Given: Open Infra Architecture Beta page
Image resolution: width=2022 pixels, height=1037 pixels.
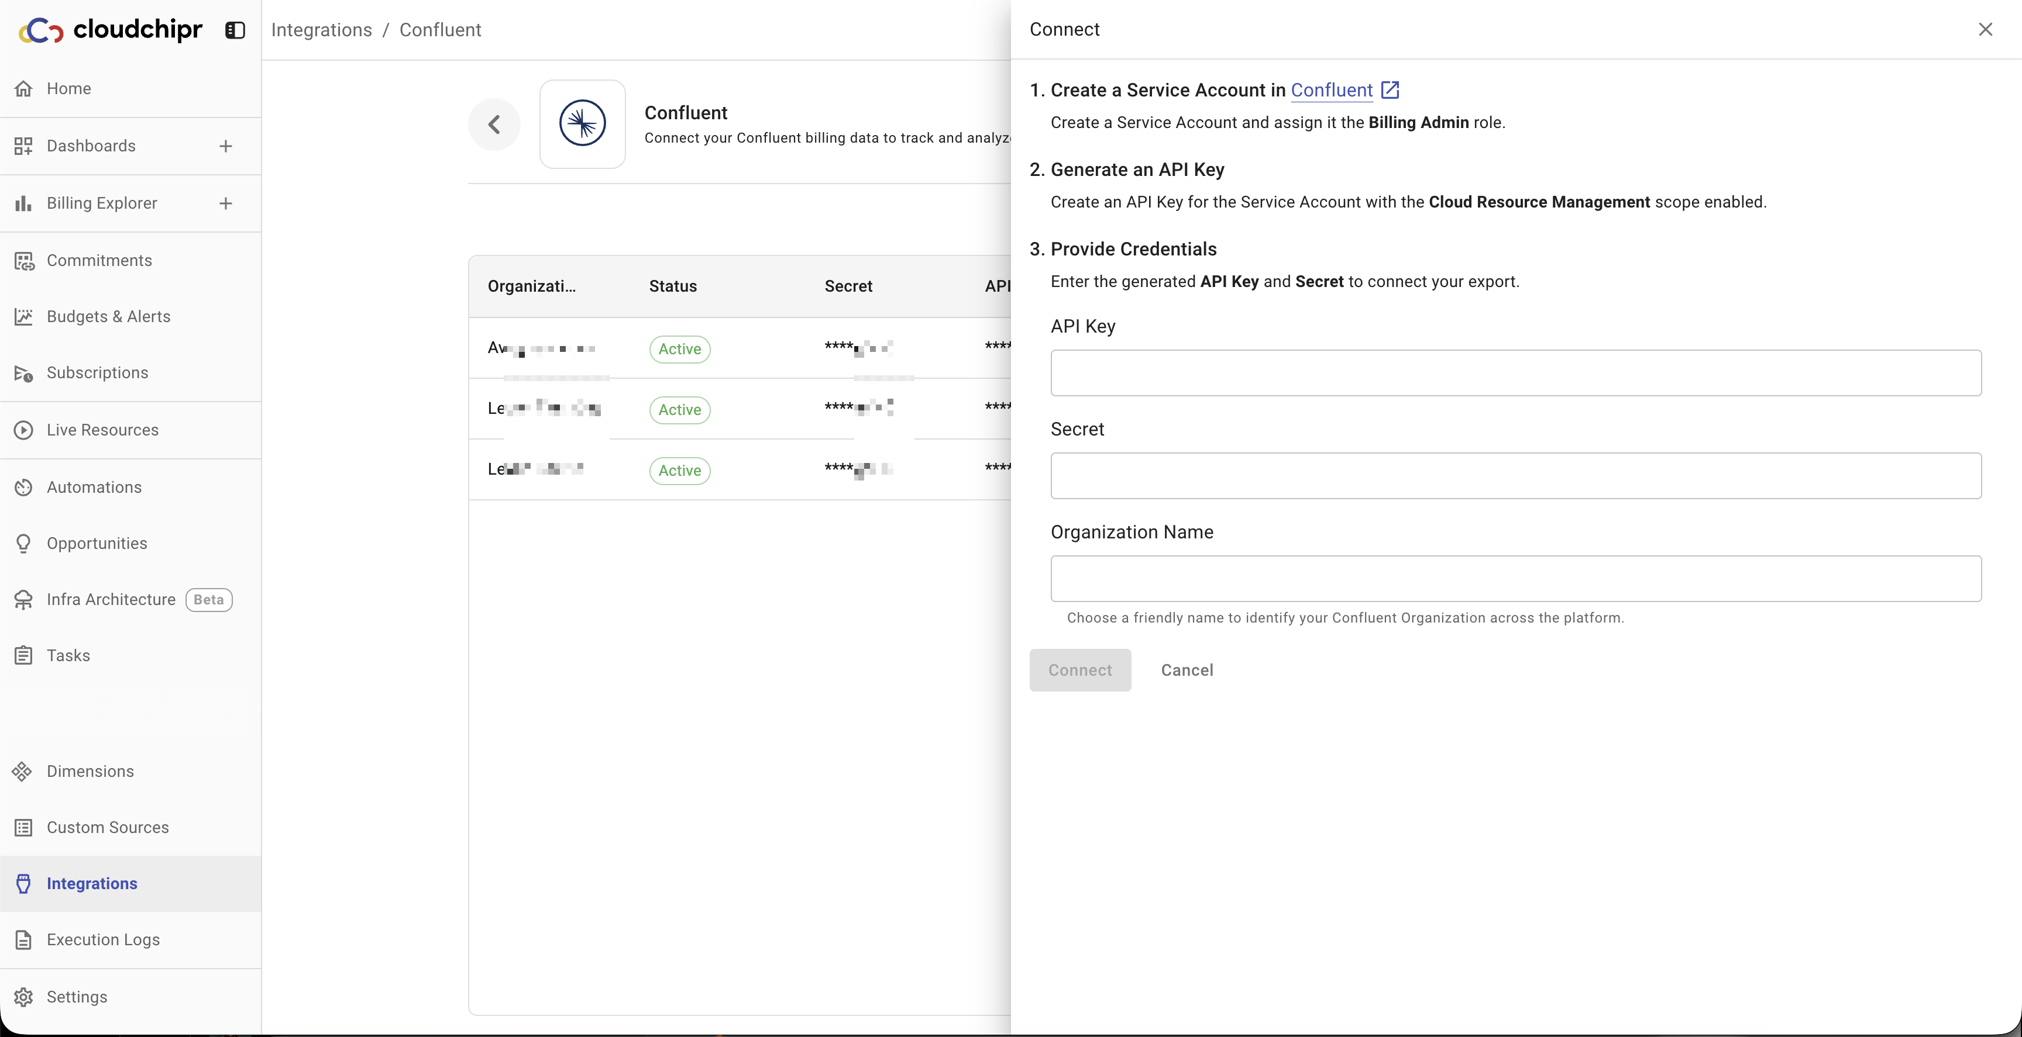Looking at the screenshot, I should tap(111, 599).
